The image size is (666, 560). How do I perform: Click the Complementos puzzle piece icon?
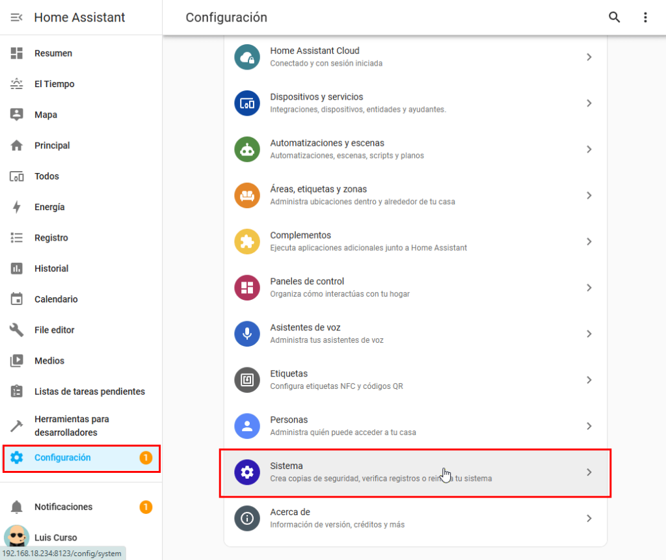coord(247,242)
